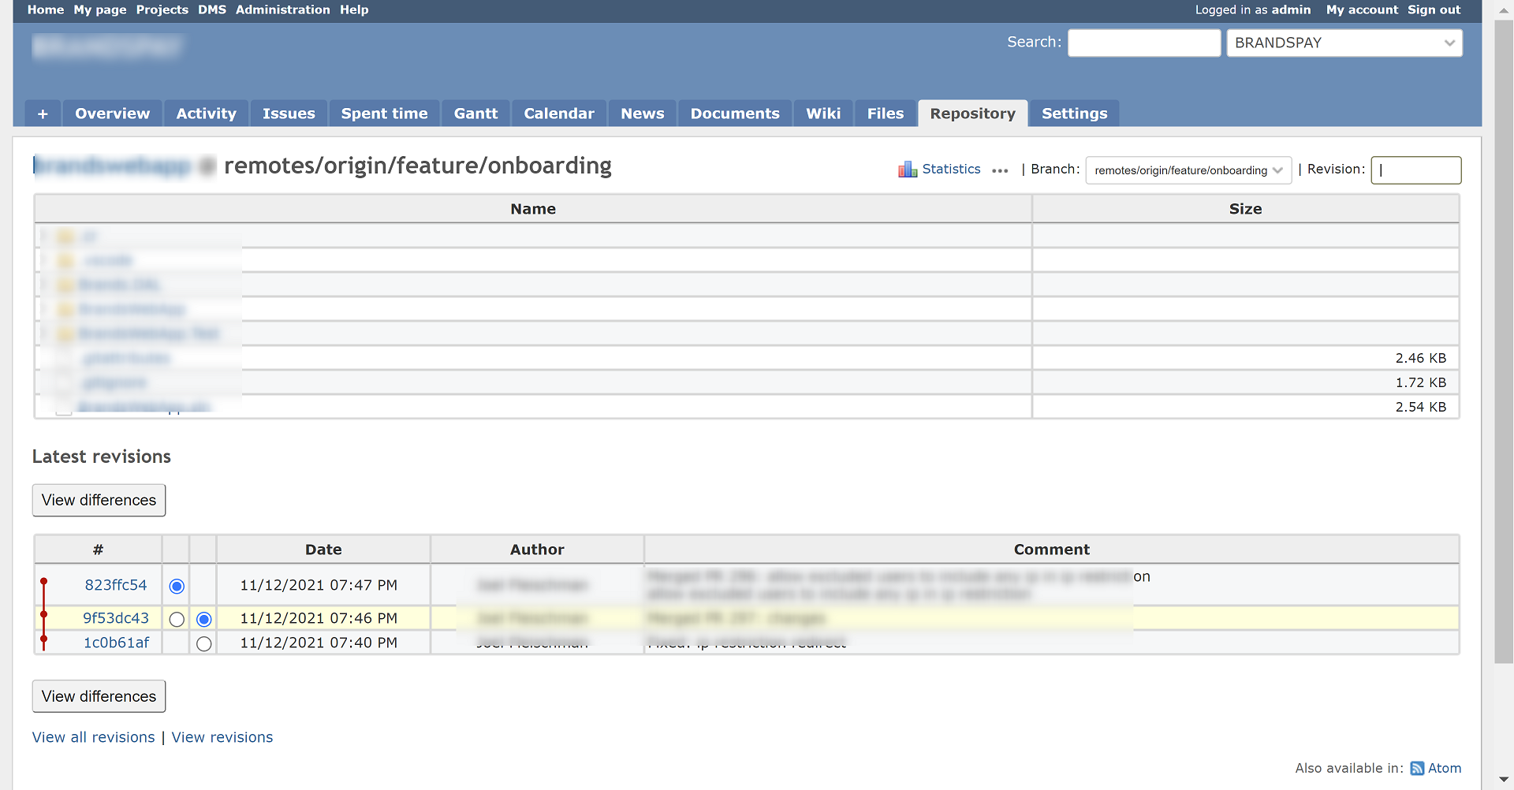Open the View all revisions link

click(93, 736)
